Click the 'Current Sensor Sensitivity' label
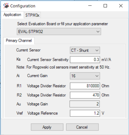 pos(48,60)
